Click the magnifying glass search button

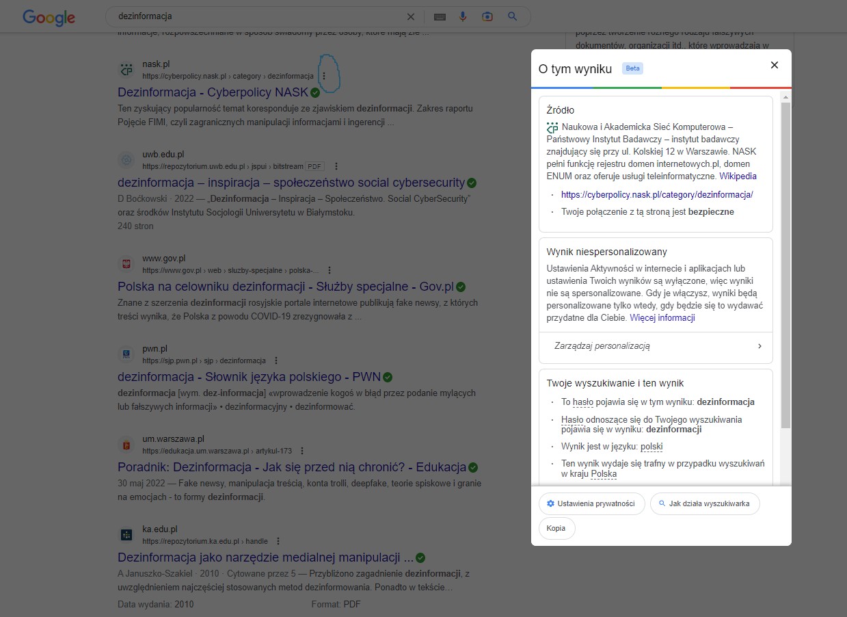click(x=512, y=16)
